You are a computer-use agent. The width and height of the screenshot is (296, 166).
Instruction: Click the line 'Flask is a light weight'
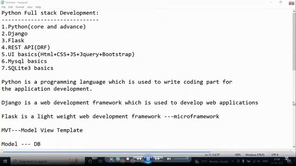(x=110, y=117)
